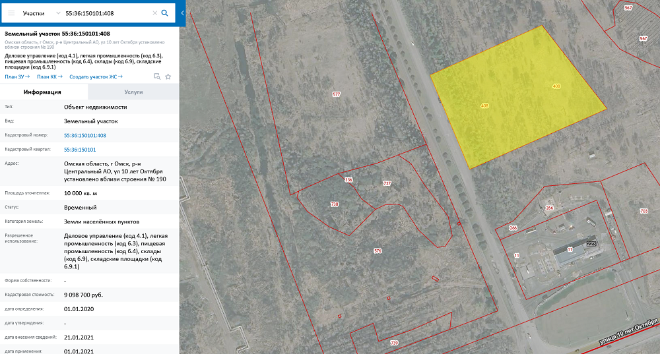660x354 pixels.
Task: Click building 223 on the map
Action: [x=591, y=244]
